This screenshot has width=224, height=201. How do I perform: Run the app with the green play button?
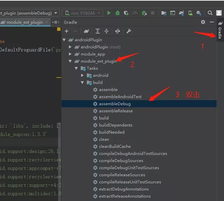point(109,13)
